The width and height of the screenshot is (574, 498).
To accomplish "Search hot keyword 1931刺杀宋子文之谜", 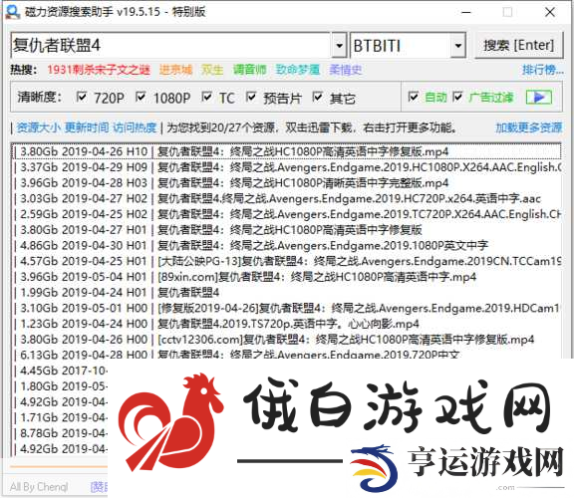I will (99, 70).
